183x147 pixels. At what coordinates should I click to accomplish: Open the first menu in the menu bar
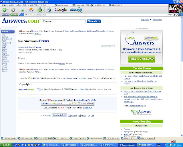point(5,5)
